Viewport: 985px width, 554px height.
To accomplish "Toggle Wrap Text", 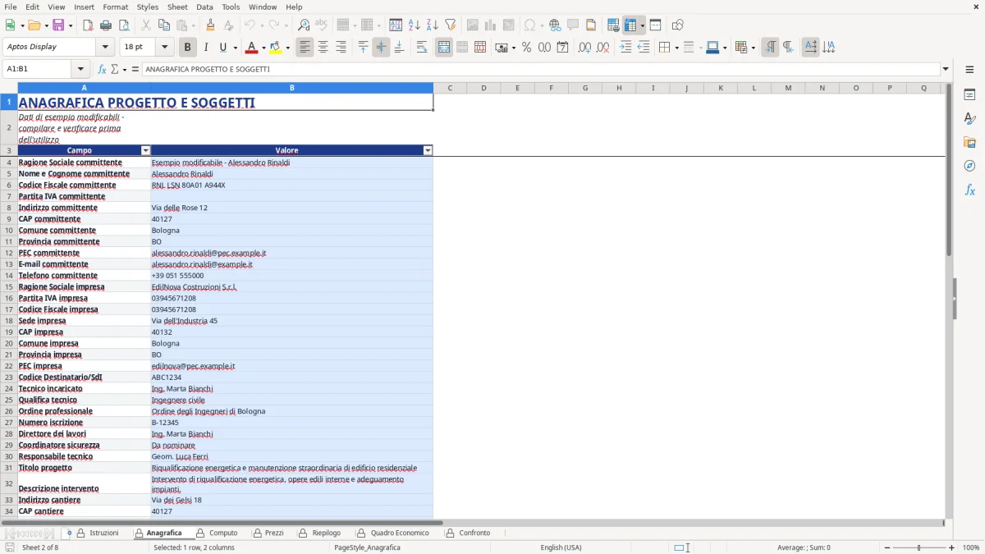I will pos(421,48).
